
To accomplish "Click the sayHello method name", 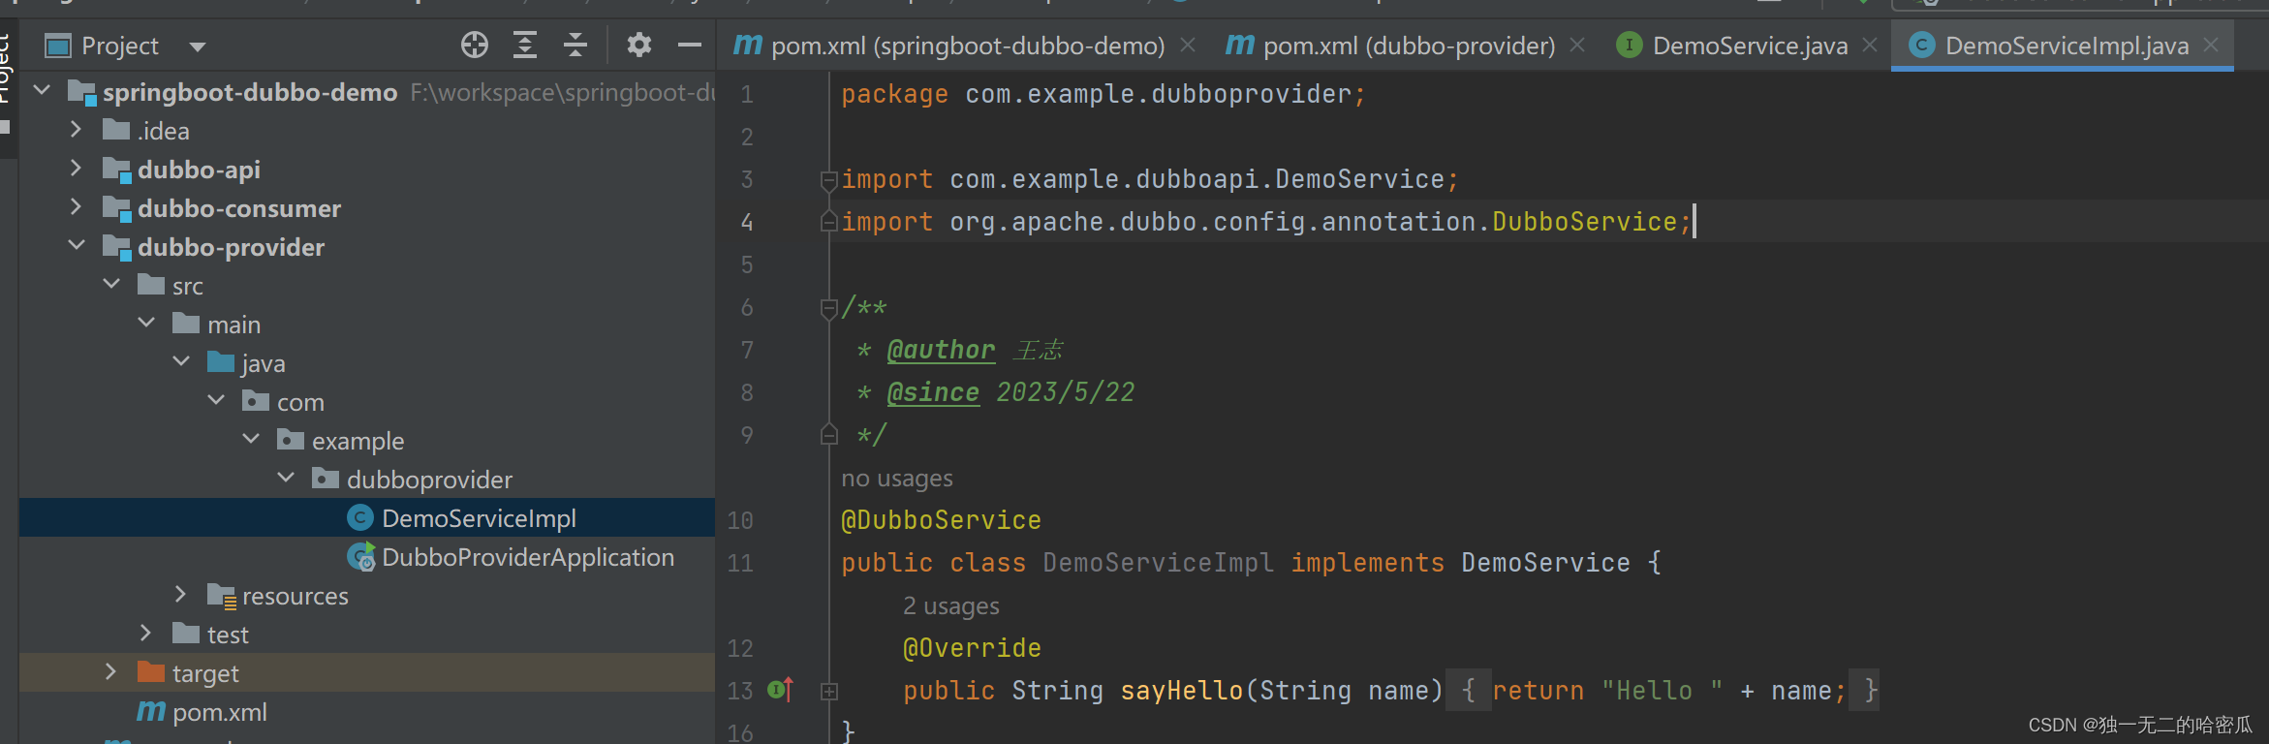I will pos(1182,691).
